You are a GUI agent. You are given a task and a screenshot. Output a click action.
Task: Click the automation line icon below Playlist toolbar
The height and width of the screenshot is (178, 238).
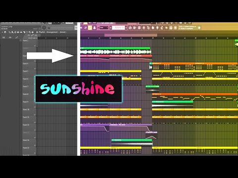point(16,38)
